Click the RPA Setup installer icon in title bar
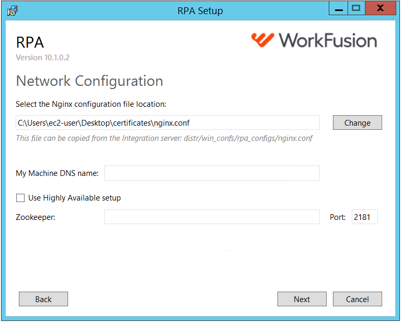Screen dimensions: 401x322 point(12,11)
